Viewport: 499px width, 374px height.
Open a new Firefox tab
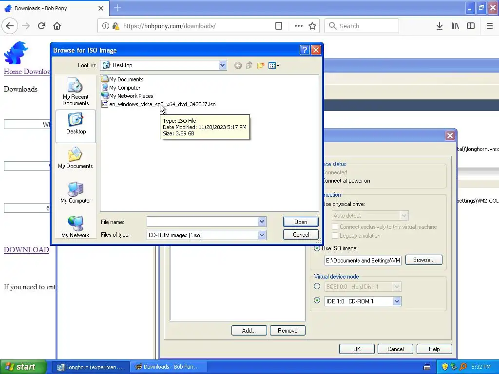pos(117,8)
